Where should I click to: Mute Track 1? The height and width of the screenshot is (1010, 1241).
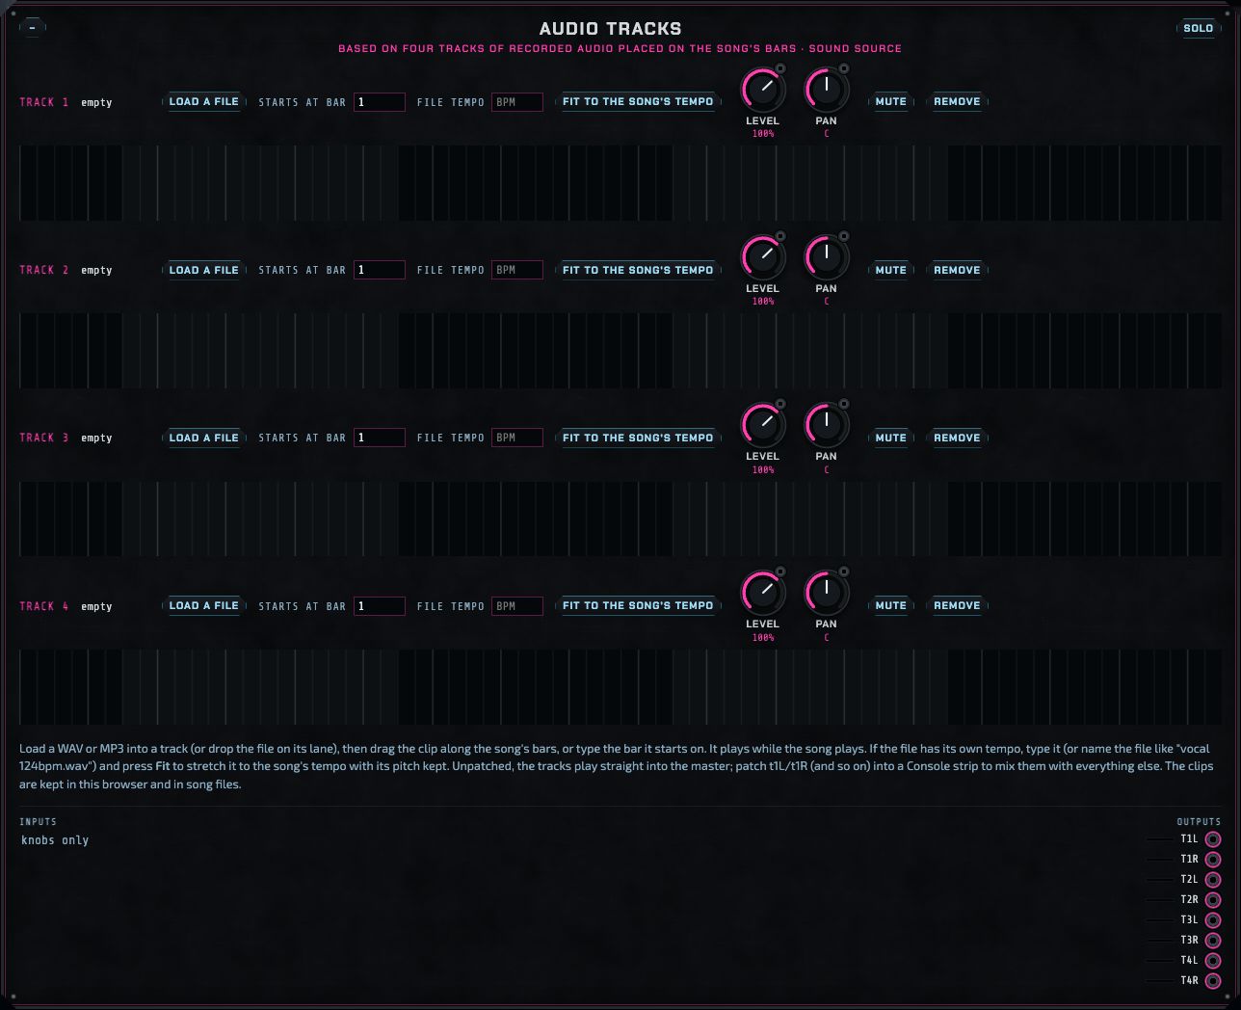click(x=890, y=101)
